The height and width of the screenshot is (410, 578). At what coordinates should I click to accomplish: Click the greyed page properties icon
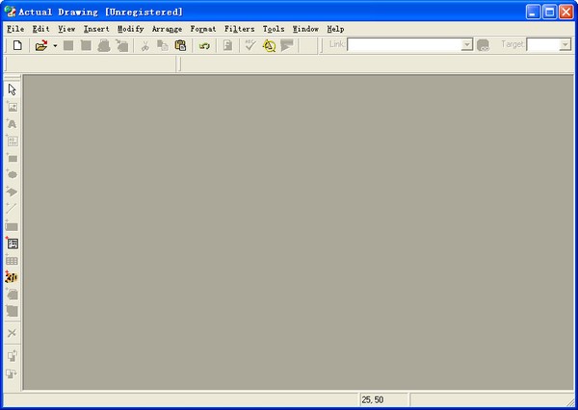[x=227, y=45]
